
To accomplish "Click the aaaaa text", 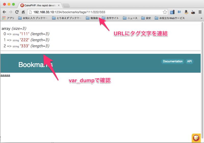I will pyautogui.click(x=5, y=75).
